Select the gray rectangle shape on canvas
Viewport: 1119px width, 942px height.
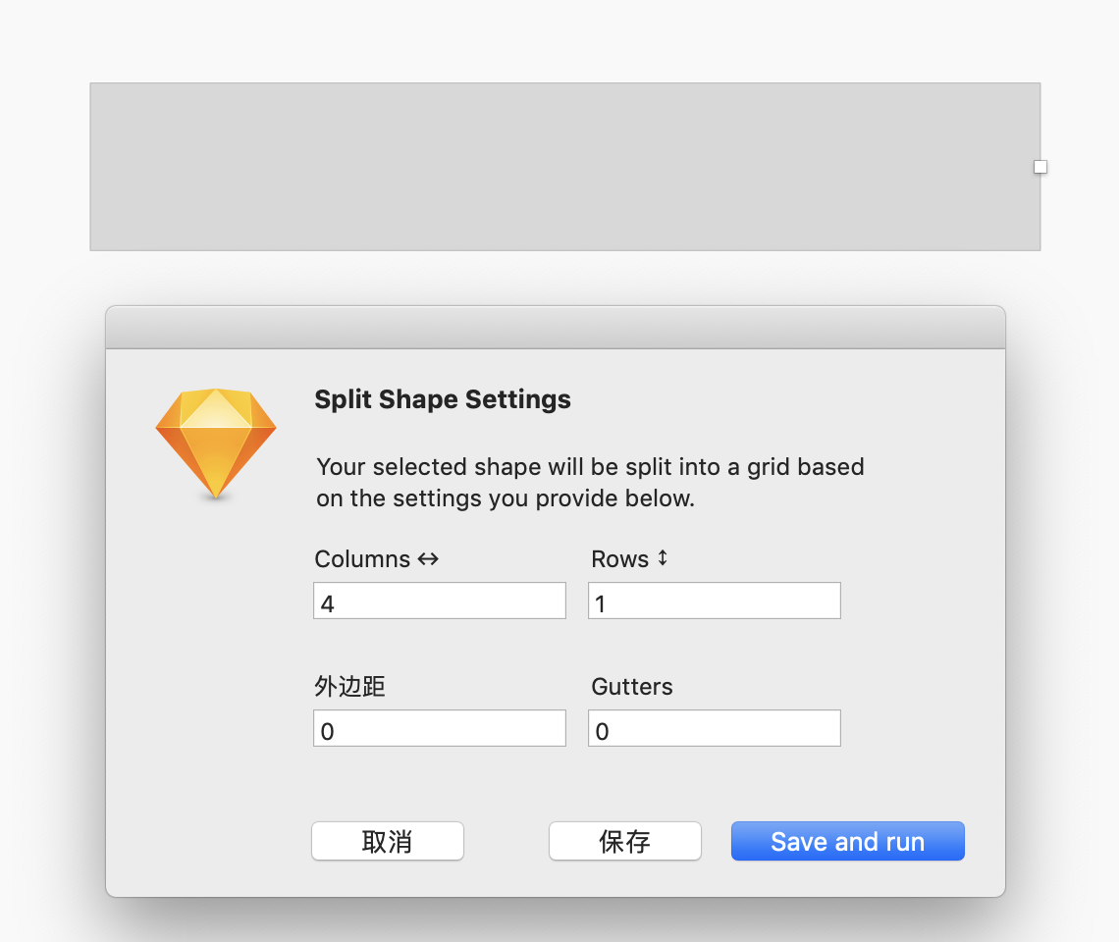[564, 167]
